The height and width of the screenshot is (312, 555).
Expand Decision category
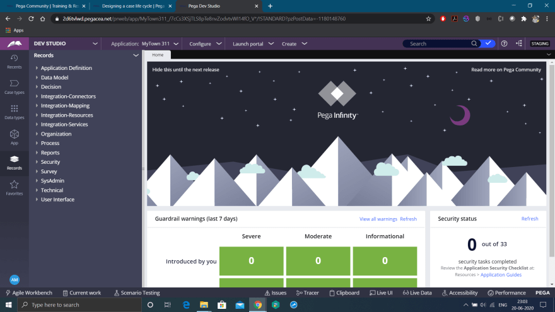tap(37, 87)
